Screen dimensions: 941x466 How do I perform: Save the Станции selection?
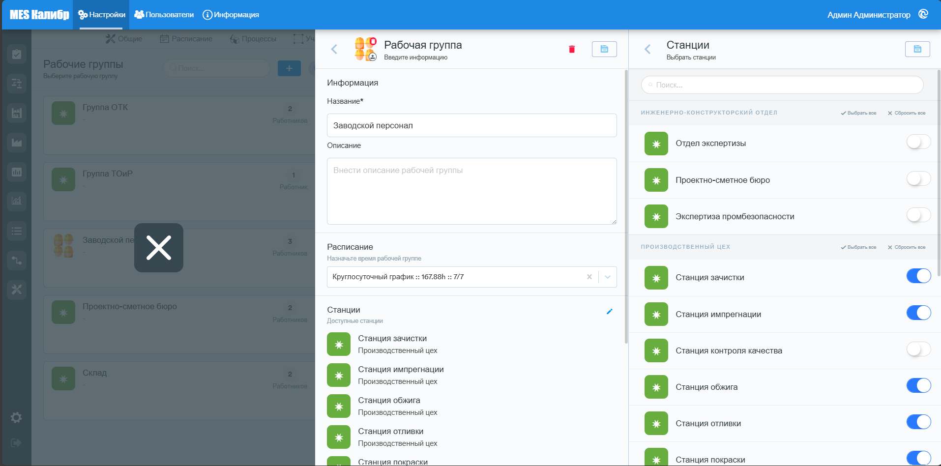[917, 49]
